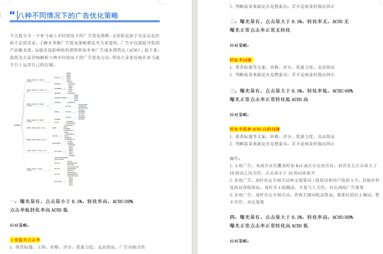This screenshot has width=383, height=254.
Task: Click the highlighted text 转化率低和 ACOS 高的问题
Action: 255,129
